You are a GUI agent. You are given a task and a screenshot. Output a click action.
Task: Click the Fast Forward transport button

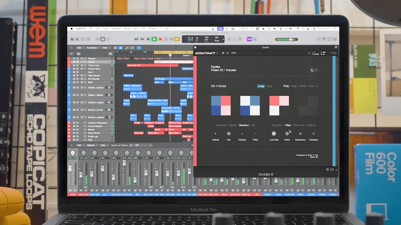[142, 39]
